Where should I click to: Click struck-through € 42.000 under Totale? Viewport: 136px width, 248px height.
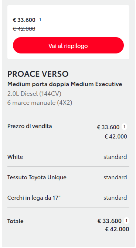117,229
